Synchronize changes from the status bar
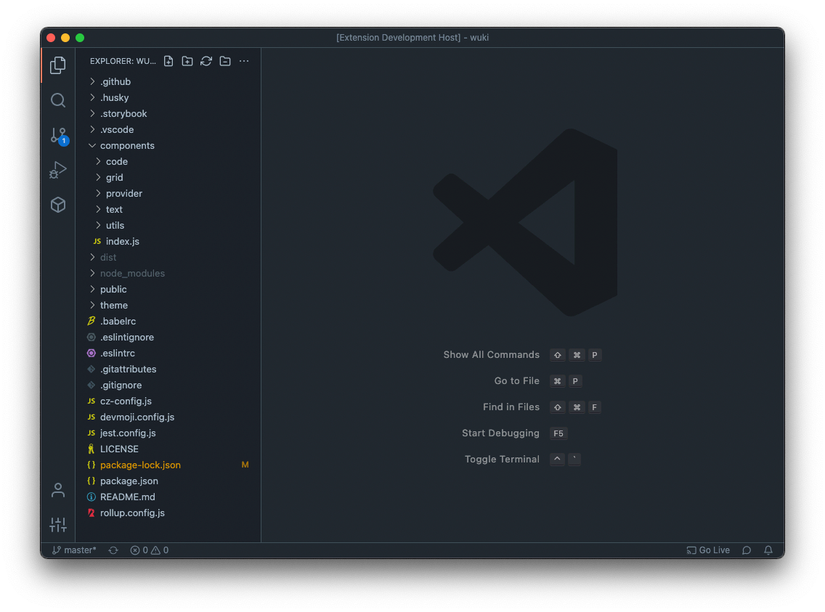 click(x=113, y=550)
